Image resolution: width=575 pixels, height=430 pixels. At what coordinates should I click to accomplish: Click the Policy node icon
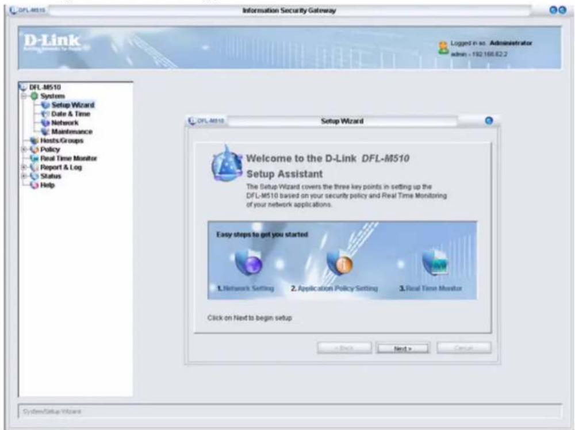pyautogui.click(x=34, y=149)
